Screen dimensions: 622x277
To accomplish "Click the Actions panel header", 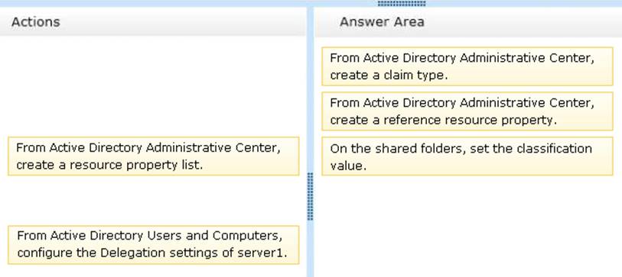I will pos(153,22).
